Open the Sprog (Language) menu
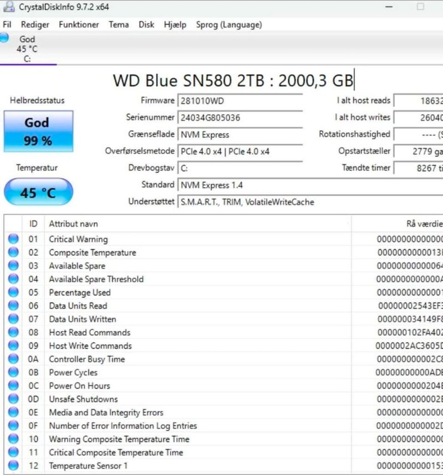The image size is (443, 475). [x=229, y=25]
